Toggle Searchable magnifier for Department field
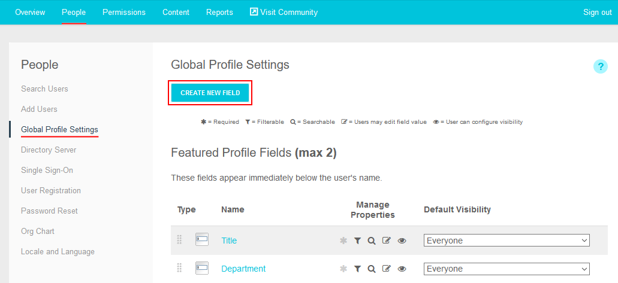 (x=372, y=269)
